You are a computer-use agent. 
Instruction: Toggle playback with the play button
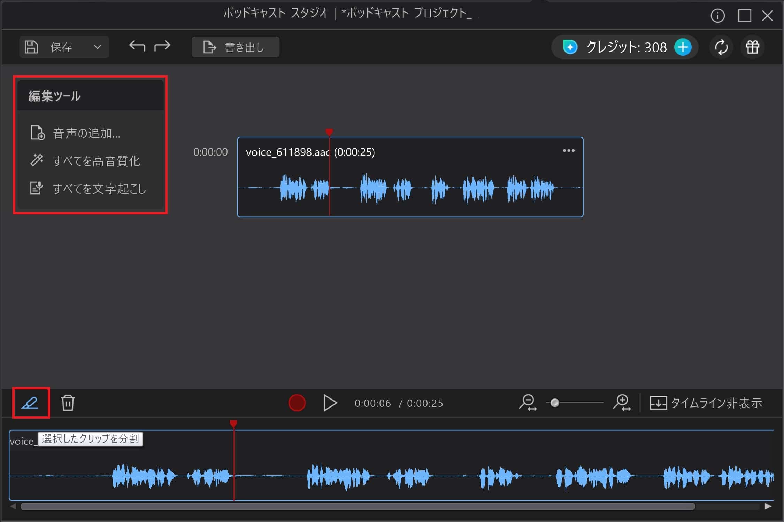(x=330, y=403)
